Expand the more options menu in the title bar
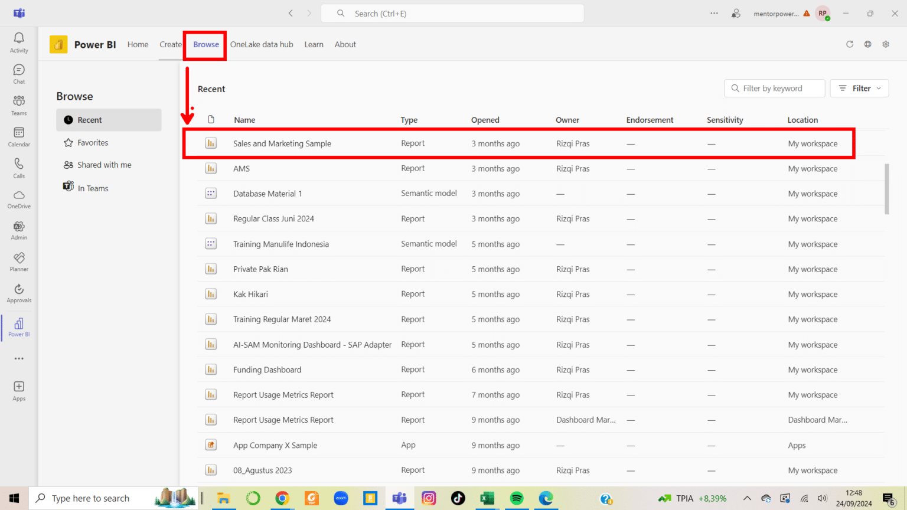 [x=714, y=13]
